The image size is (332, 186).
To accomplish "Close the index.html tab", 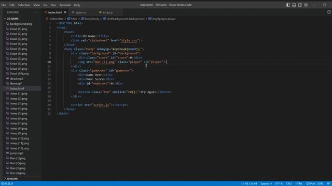I will 65,12.
